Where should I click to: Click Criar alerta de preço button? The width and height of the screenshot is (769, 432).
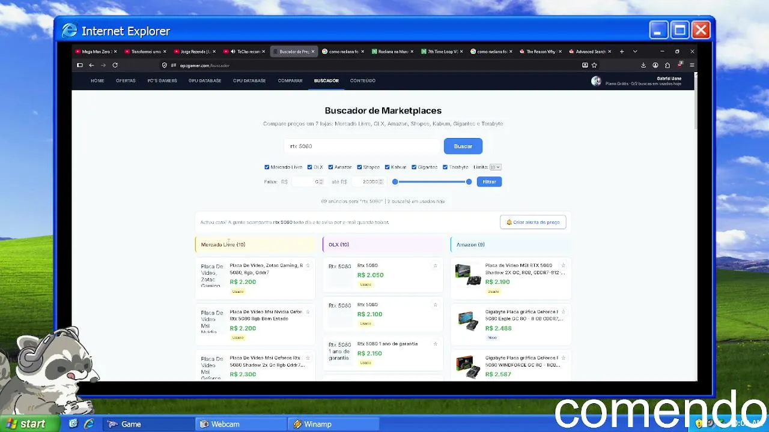pos(533,222)
